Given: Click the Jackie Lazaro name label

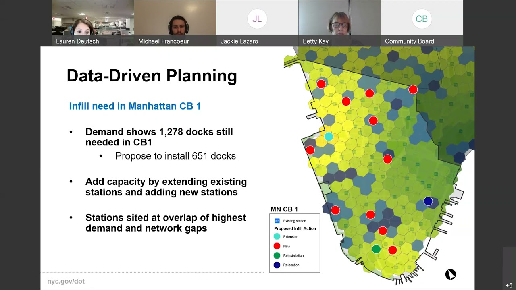Looking at the screenshot, I should (239, 41).
